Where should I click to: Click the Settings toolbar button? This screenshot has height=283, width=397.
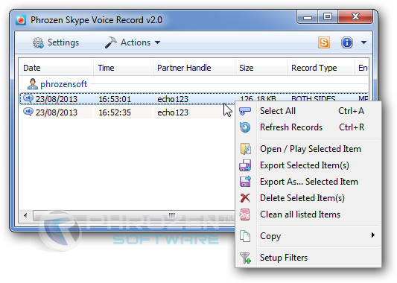56,42
